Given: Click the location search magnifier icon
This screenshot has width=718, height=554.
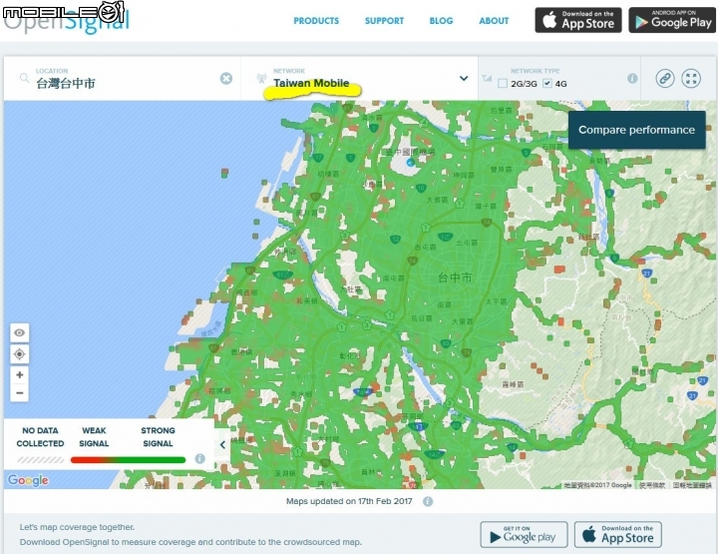Looking at the screenshot, I should [x=24, y=78].
